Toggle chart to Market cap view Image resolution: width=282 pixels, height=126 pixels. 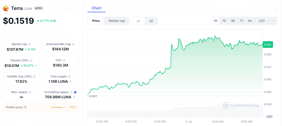coord(117,21)
